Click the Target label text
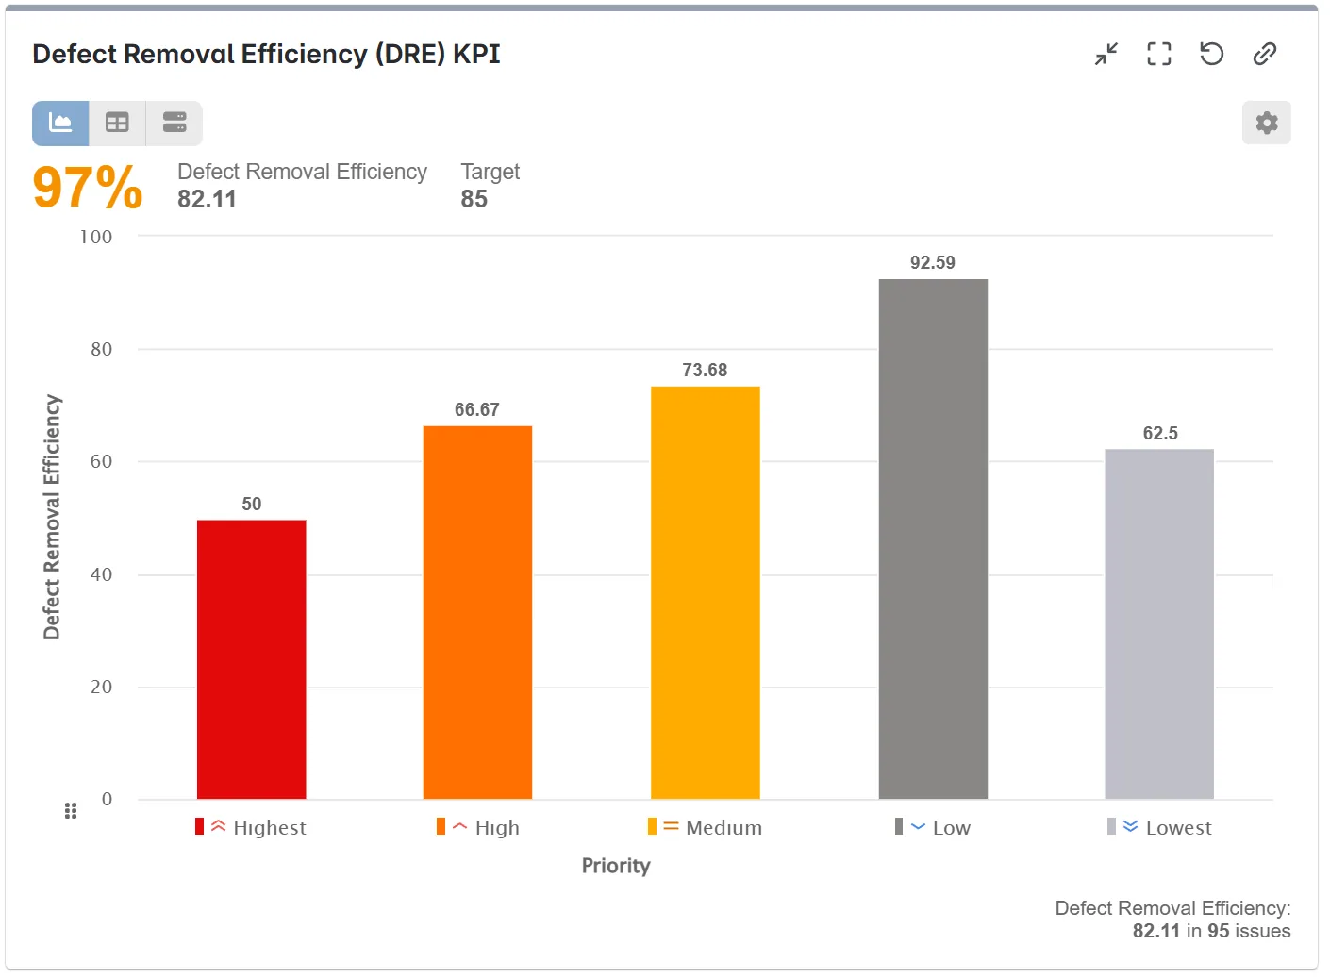 click(490, 172)
